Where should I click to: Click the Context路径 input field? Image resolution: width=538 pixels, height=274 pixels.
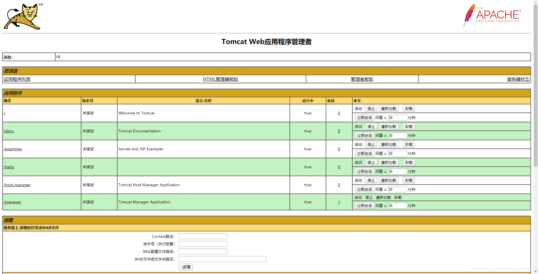[203, 236]
